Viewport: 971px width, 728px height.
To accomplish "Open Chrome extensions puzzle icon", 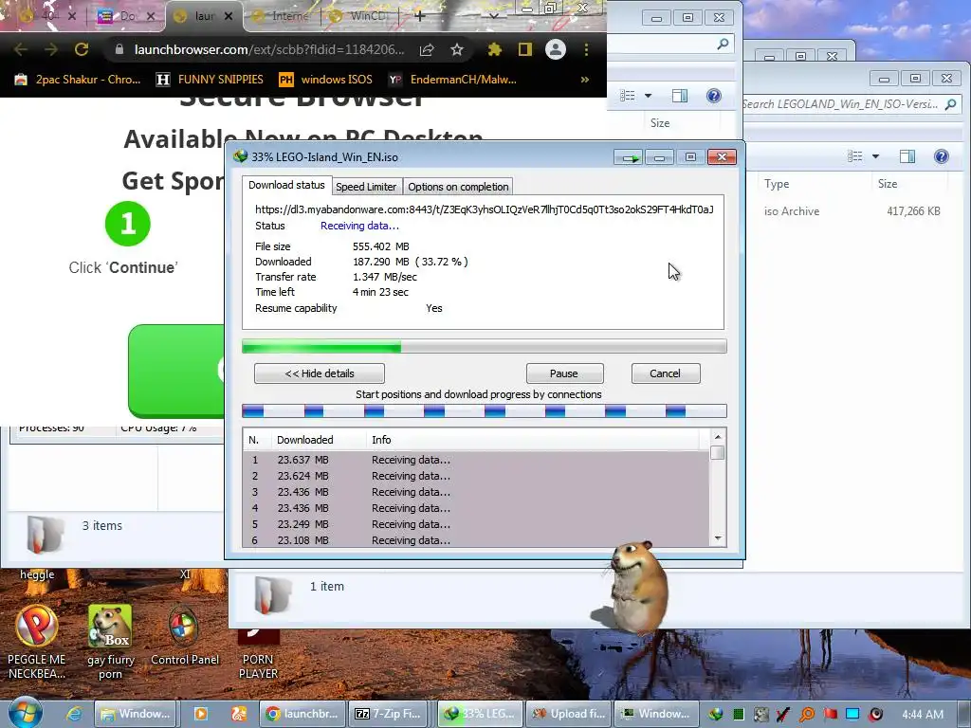I will [x=494, y=49].
